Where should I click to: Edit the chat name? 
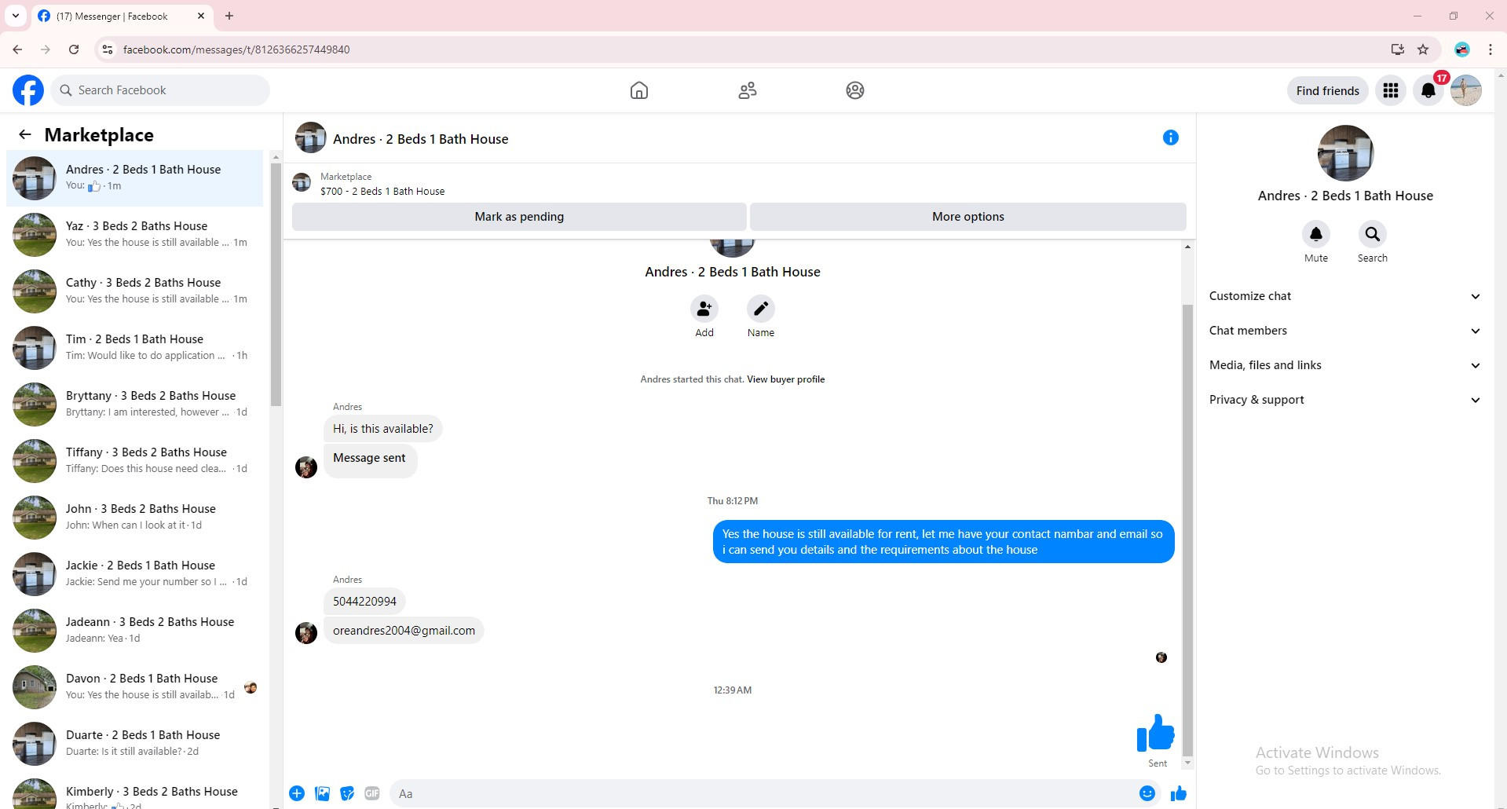(x=761, y=309)
